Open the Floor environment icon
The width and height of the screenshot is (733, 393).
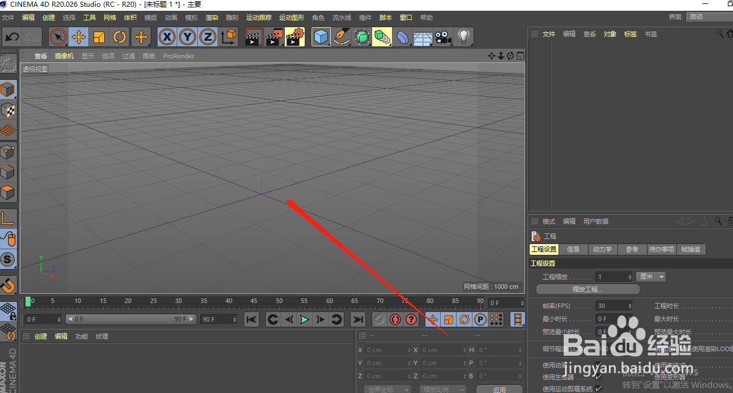pyautogui.click(x=423, y=38)
